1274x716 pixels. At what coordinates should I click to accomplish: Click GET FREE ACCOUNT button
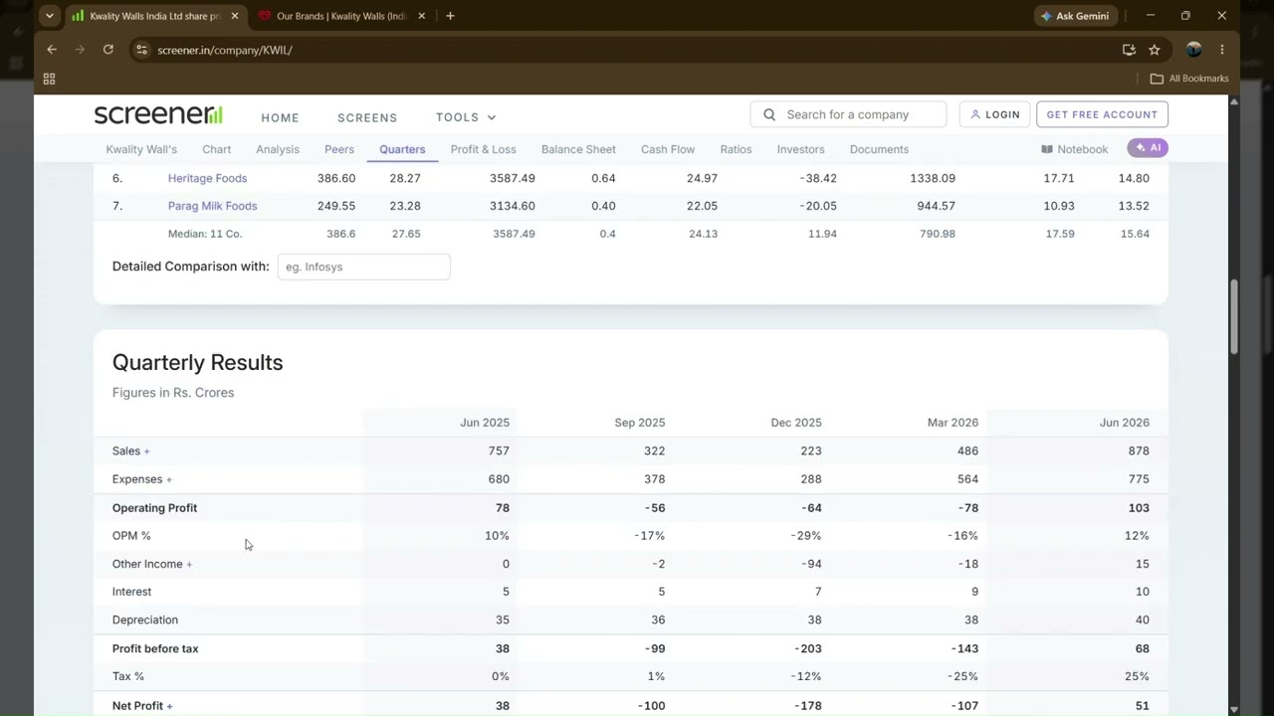pyautogui.click(x=1102, y=114)
